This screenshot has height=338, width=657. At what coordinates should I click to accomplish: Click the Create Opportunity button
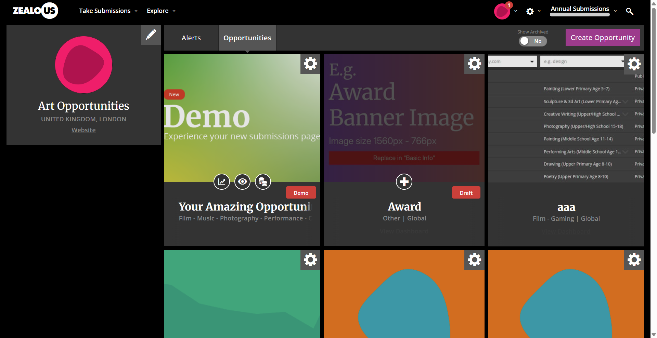click(x=602, y=38)
